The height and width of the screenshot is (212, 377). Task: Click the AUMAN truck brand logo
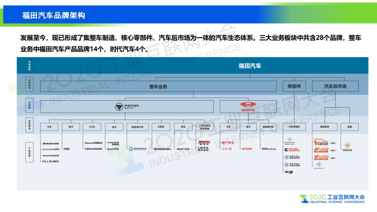tap(51, 144)
